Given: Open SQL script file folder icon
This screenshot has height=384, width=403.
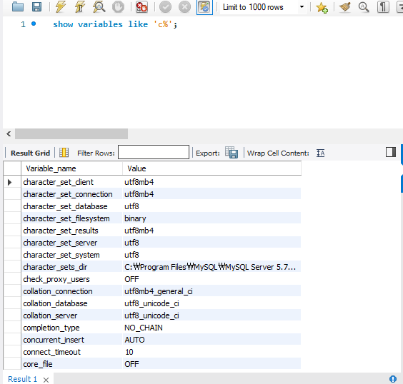Looking at the screenshot, I should click(x=18, y=6).
